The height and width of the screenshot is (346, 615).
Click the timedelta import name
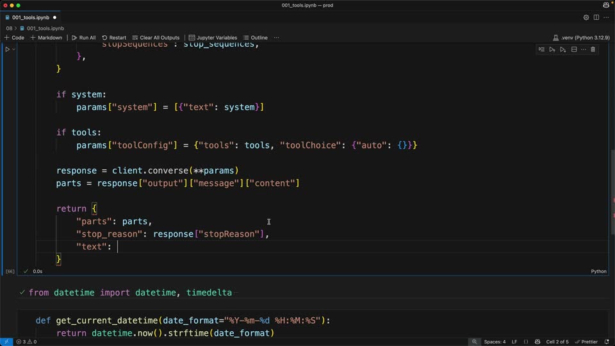point(209,293)
